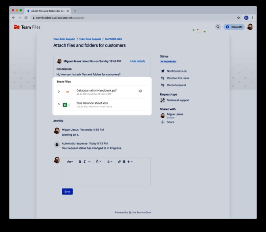The image size is (266, 232).
Task: Open DataJournalismHandbook.pdf file name
Action: tap(96, 90)
